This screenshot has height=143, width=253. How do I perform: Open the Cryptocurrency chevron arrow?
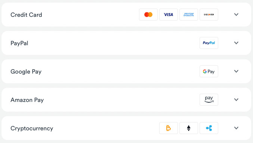[x=236, y=128]
